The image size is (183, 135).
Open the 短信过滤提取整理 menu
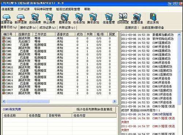coord(68,9)
